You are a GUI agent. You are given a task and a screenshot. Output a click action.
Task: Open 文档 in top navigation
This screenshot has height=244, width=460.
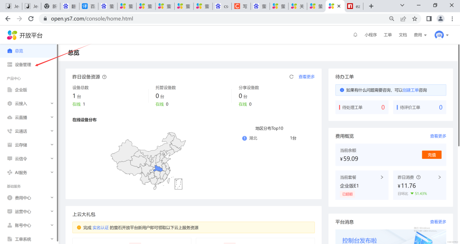tap(402, 35)
